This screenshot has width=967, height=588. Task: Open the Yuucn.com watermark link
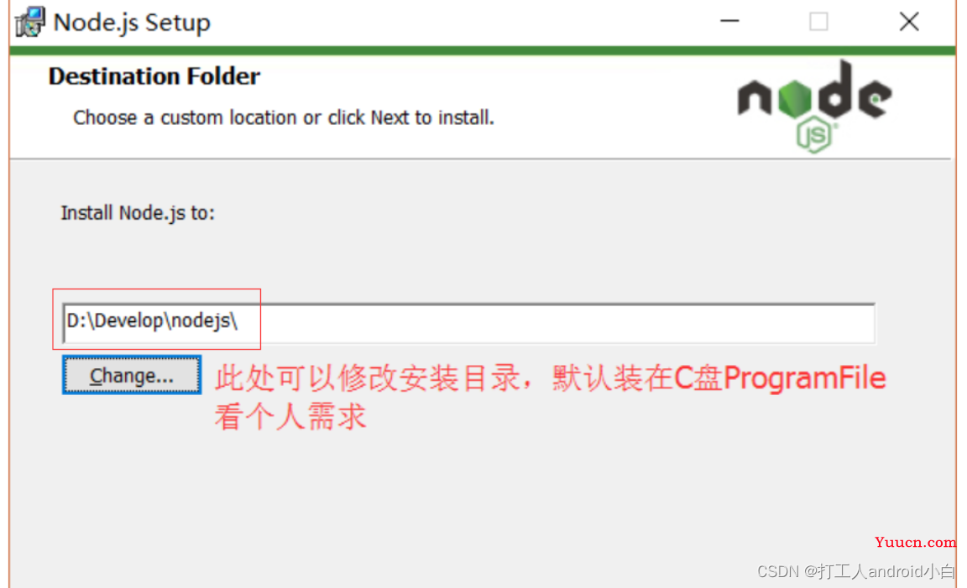[x=915, y=542]
